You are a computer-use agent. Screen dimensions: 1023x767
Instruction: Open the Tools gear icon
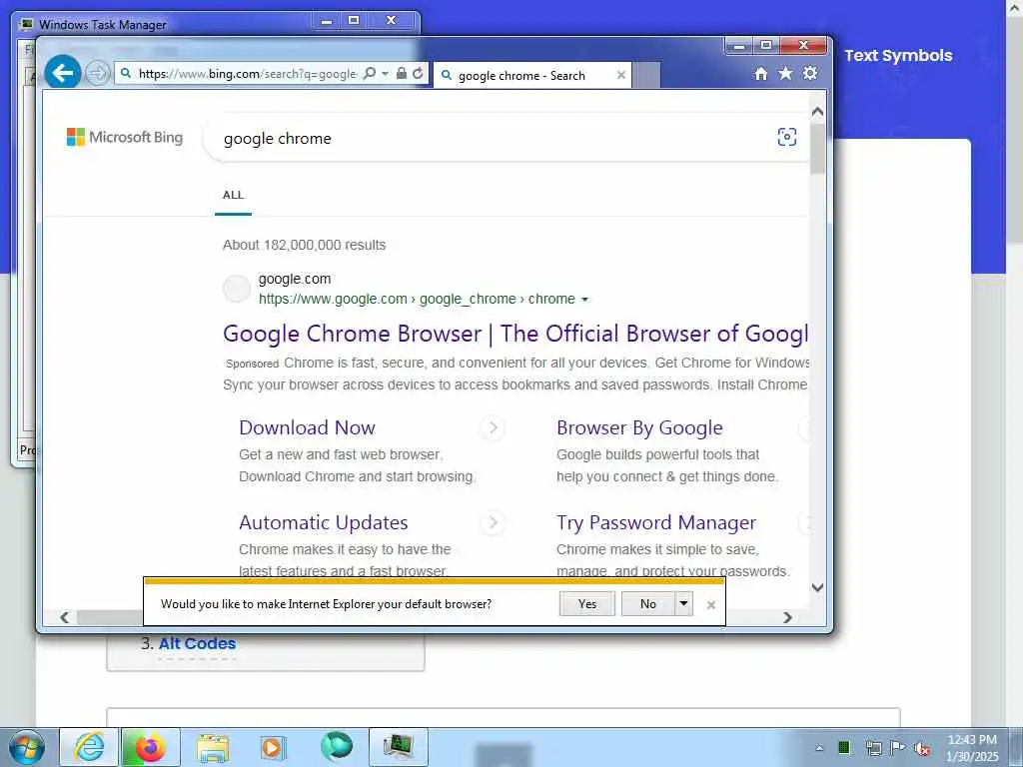[810, 74]
